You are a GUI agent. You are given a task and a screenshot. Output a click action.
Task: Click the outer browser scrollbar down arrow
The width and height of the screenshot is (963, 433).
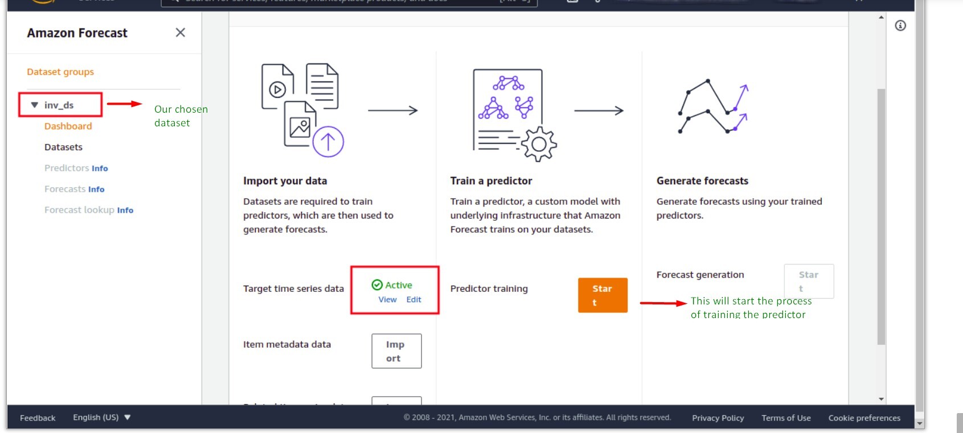pos(920,424)
